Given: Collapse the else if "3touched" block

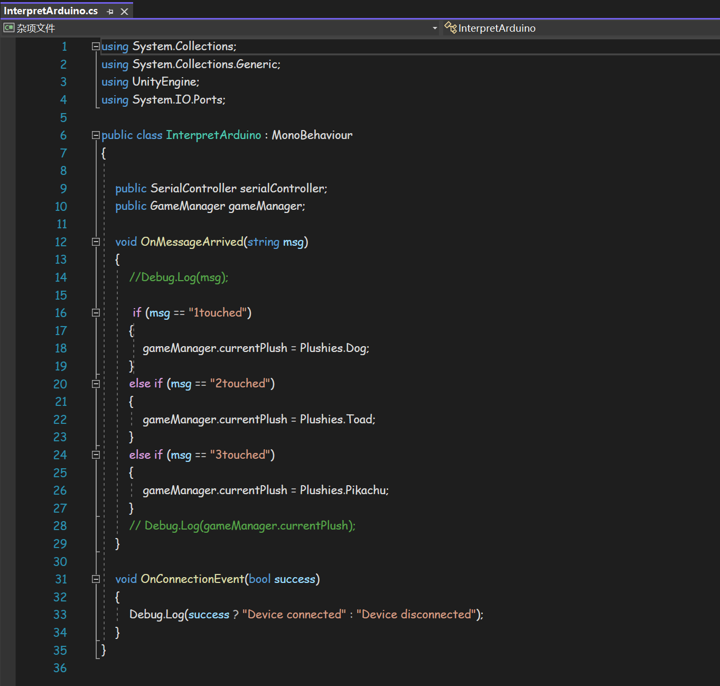Looking at the screenshot, I should (x=96, y=455).
